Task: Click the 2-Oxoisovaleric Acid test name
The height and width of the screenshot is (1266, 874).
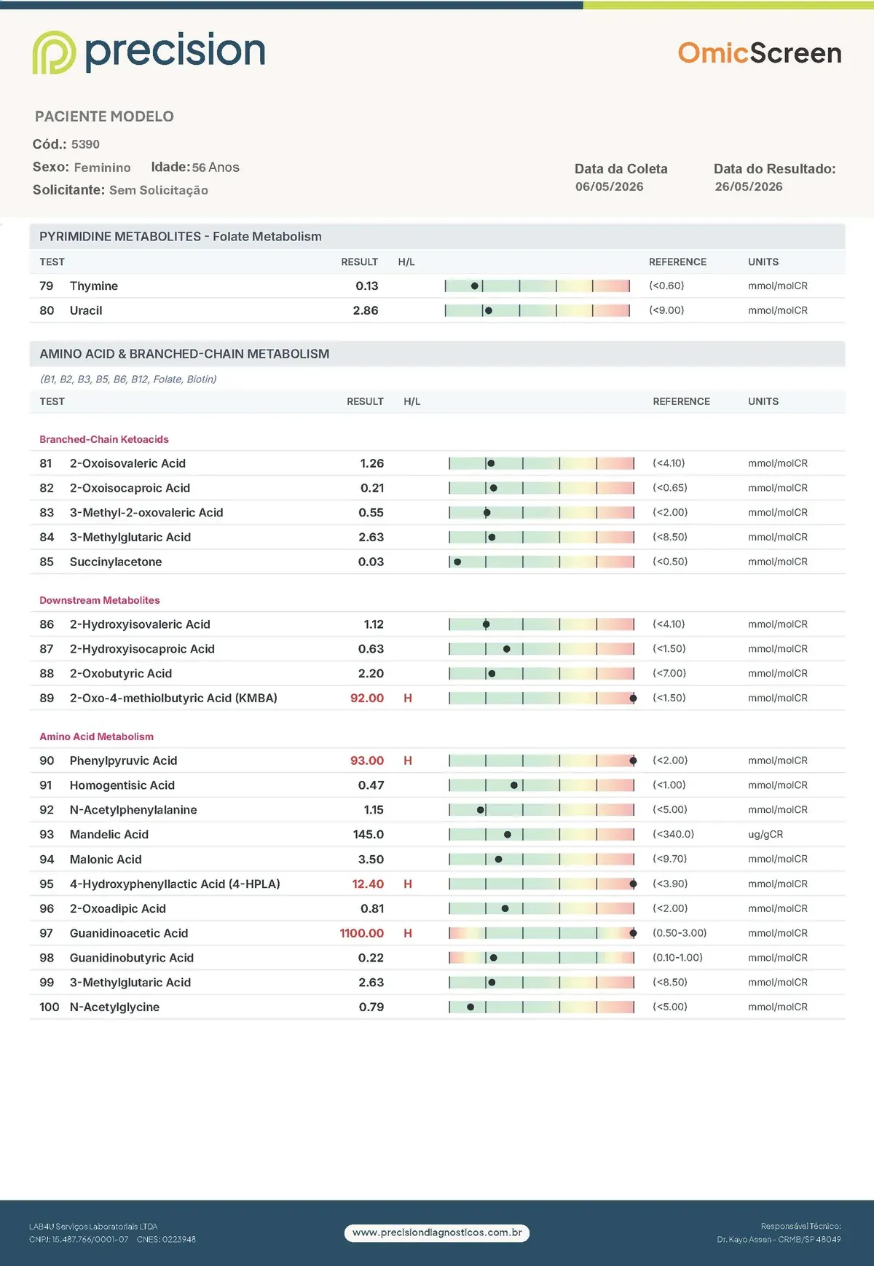Action: [127, 463]
